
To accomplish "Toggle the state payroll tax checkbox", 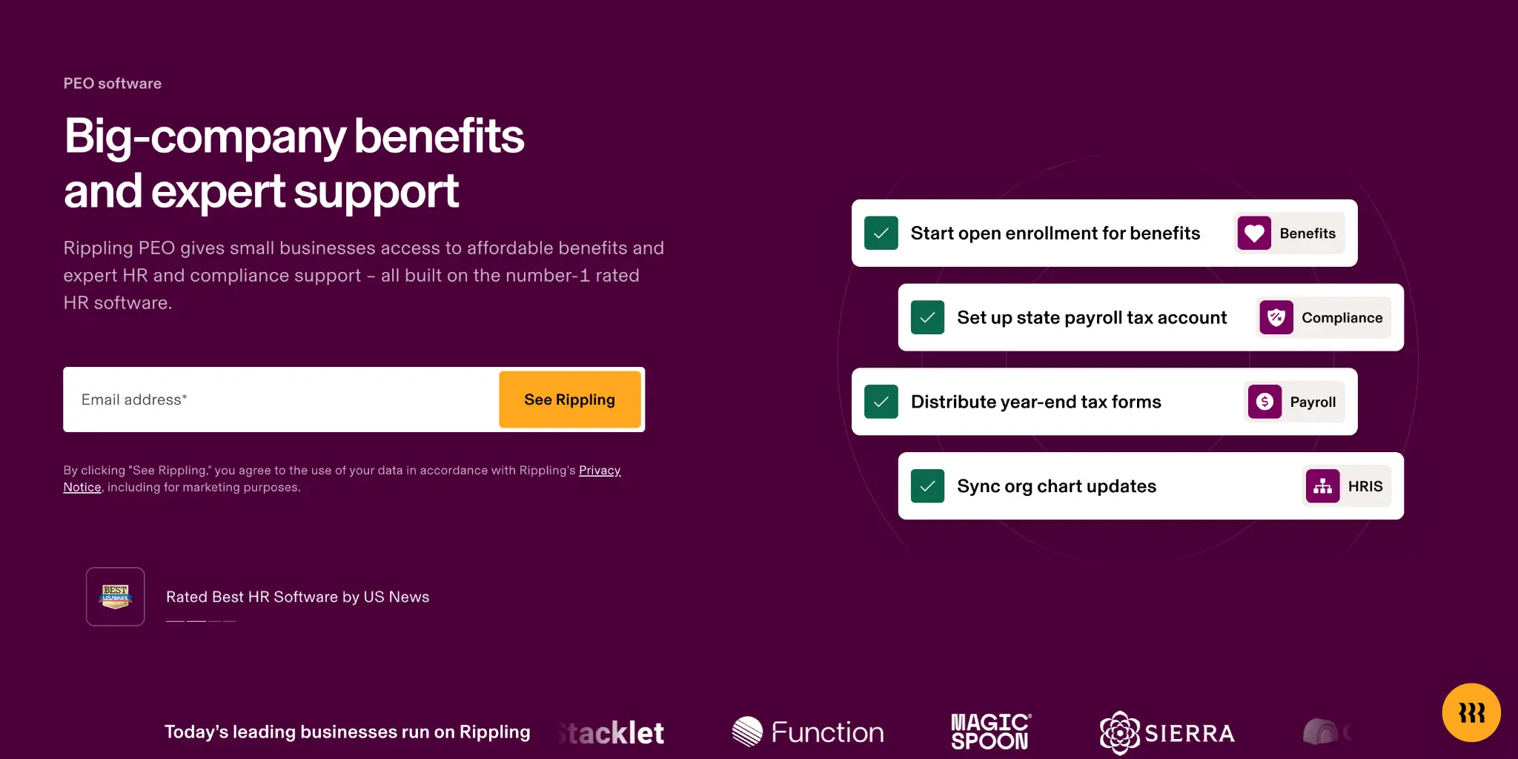I will (927, 318).
